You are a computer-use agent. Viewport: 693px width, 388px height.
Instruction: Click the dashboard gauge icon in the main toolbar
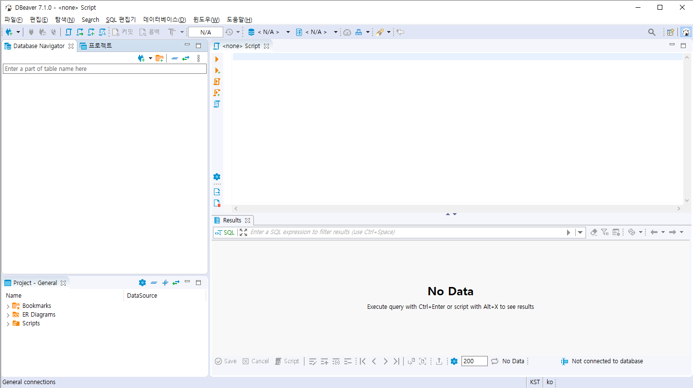point(347,32)
